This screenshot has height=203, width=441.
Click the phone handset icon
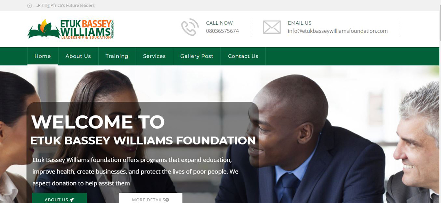coord(190,27)
